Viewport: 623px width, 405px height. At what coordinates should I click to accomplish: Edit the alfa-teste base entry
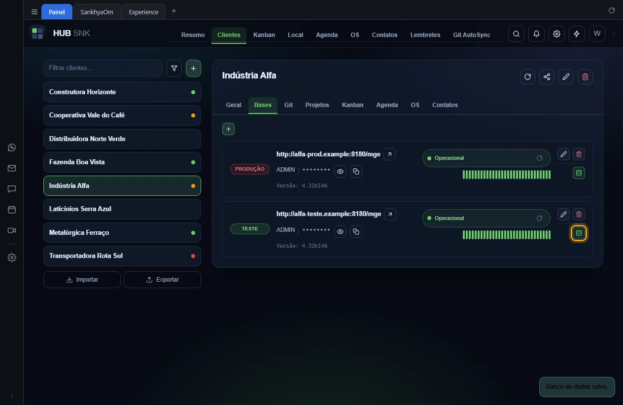563,215
